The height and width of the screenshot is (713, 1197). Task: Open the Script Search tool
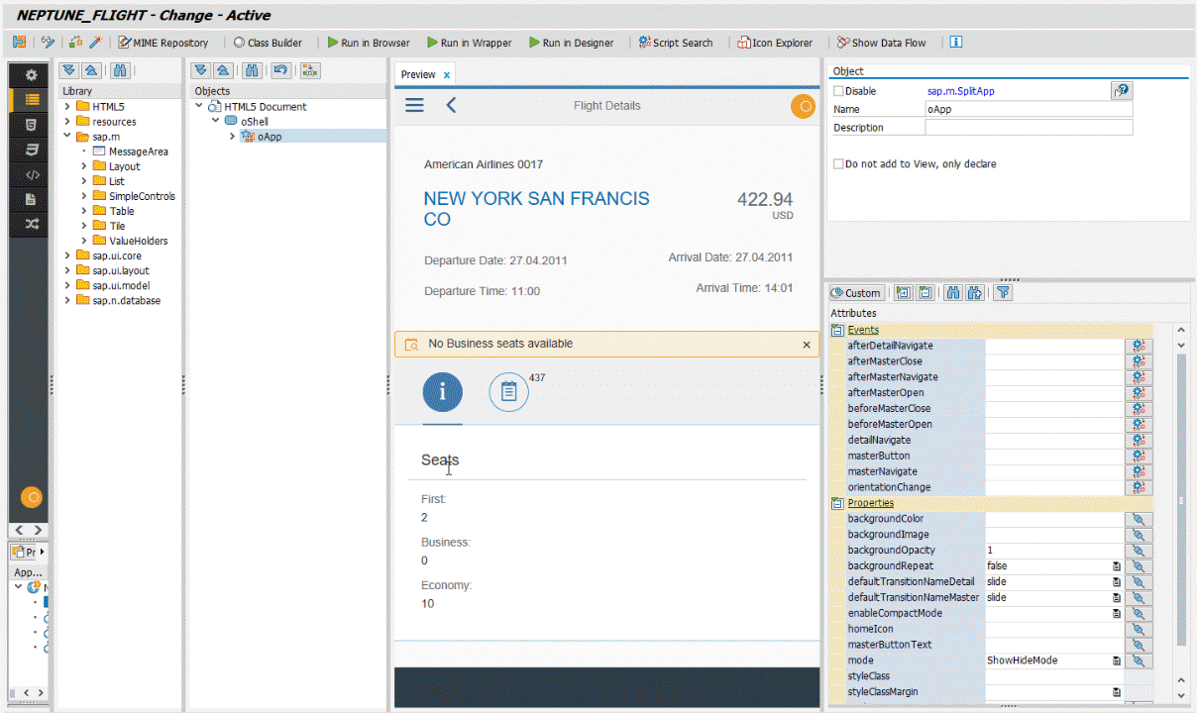(x=675, y=43)
